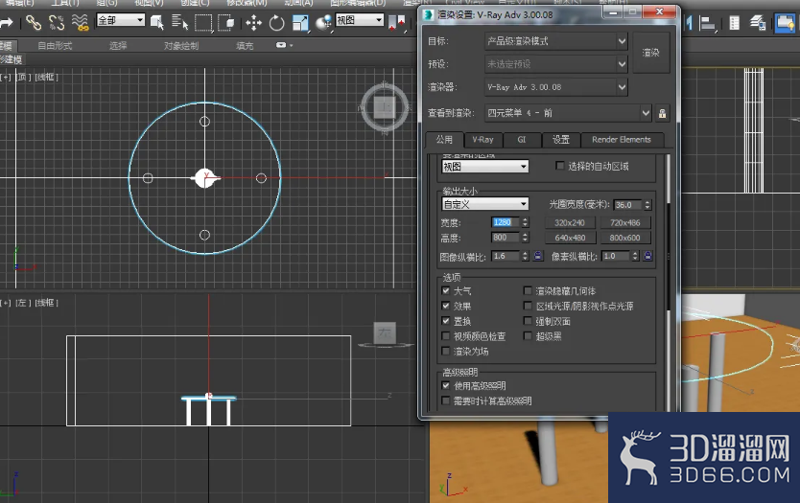Activate the Select and Scale tool
Image resolution: width=800 pixels, height=503 pixels.
click(x=300, y=22)
